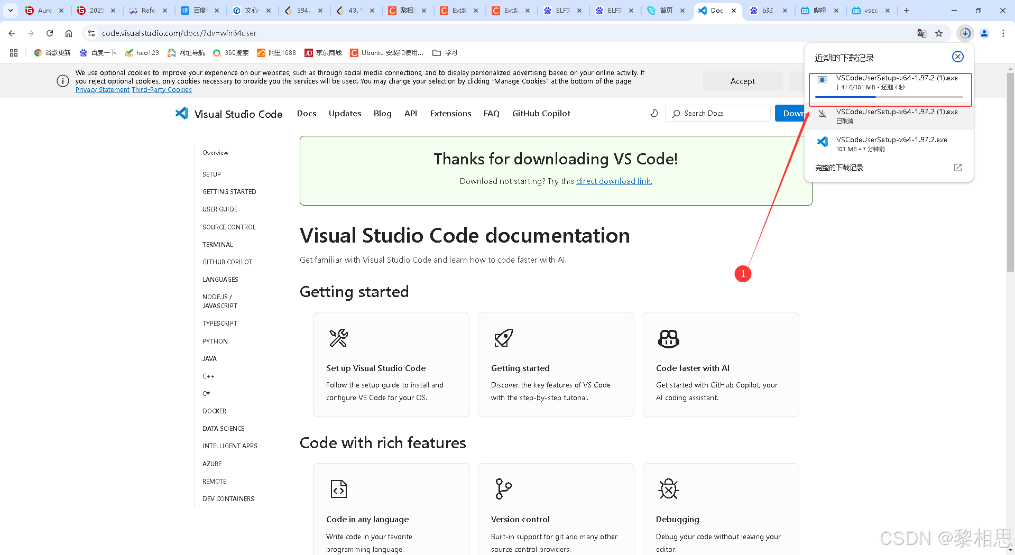
Task: Open the 京东商城 bookmark
Action: tap(323, 52)
